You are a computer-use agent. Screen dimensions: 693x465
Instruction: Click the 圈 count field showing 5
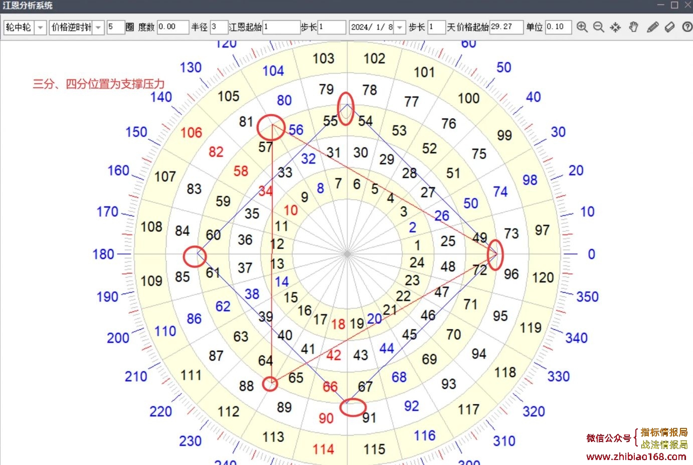point(115,27)
